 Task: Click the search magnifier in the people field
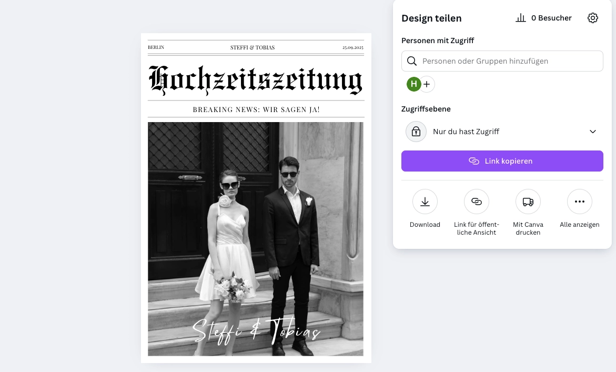[412, 61]
